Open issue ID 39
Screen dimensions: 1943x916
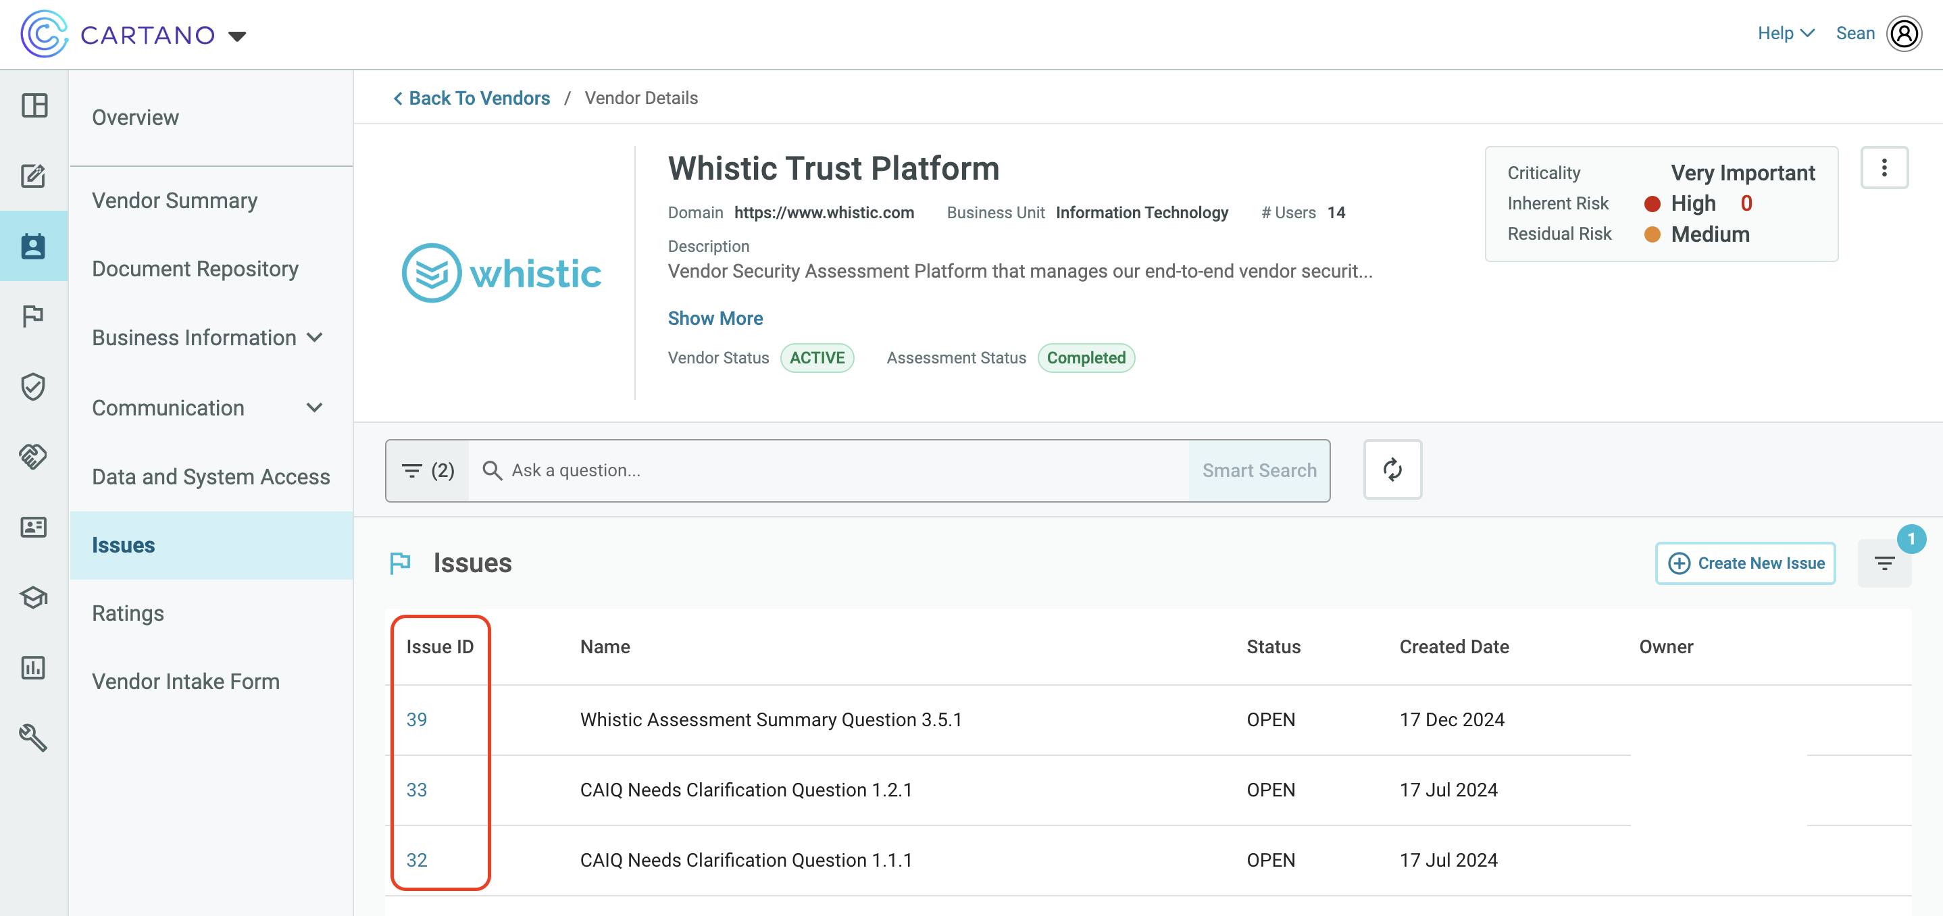pos(416,720)
